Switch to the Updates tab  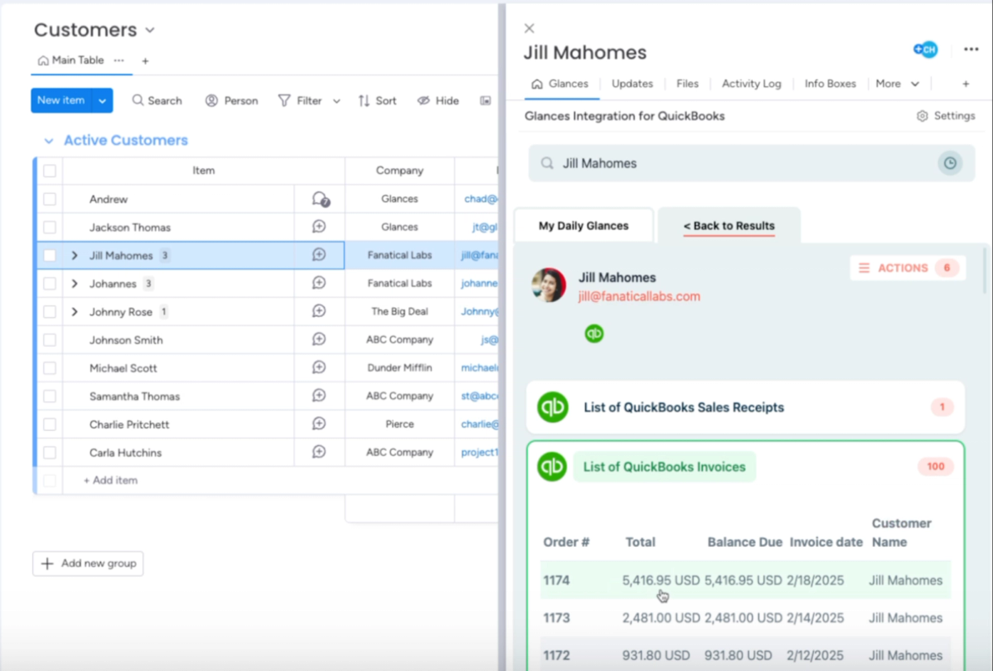(x=632, y=84)
